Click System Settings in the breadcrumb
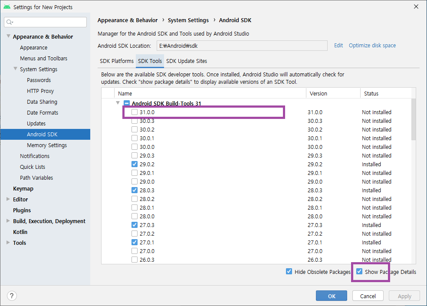Viewport: 427px width, 306px height. (x=188, y=20)
